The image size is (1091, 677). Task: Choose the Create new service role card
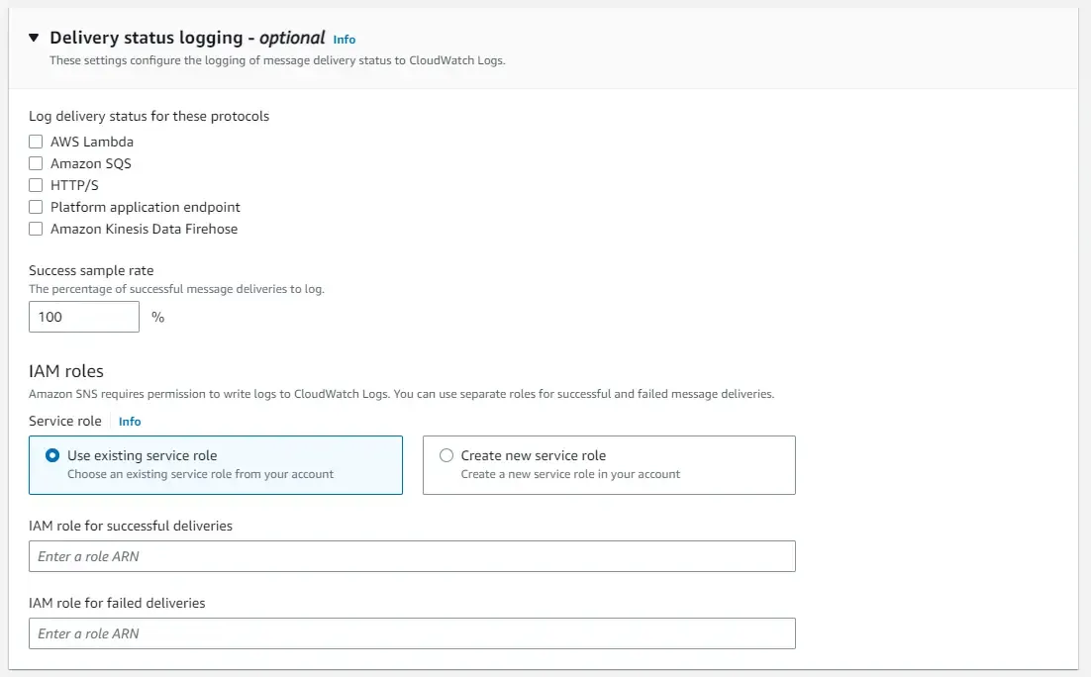(x=609, y=464)
